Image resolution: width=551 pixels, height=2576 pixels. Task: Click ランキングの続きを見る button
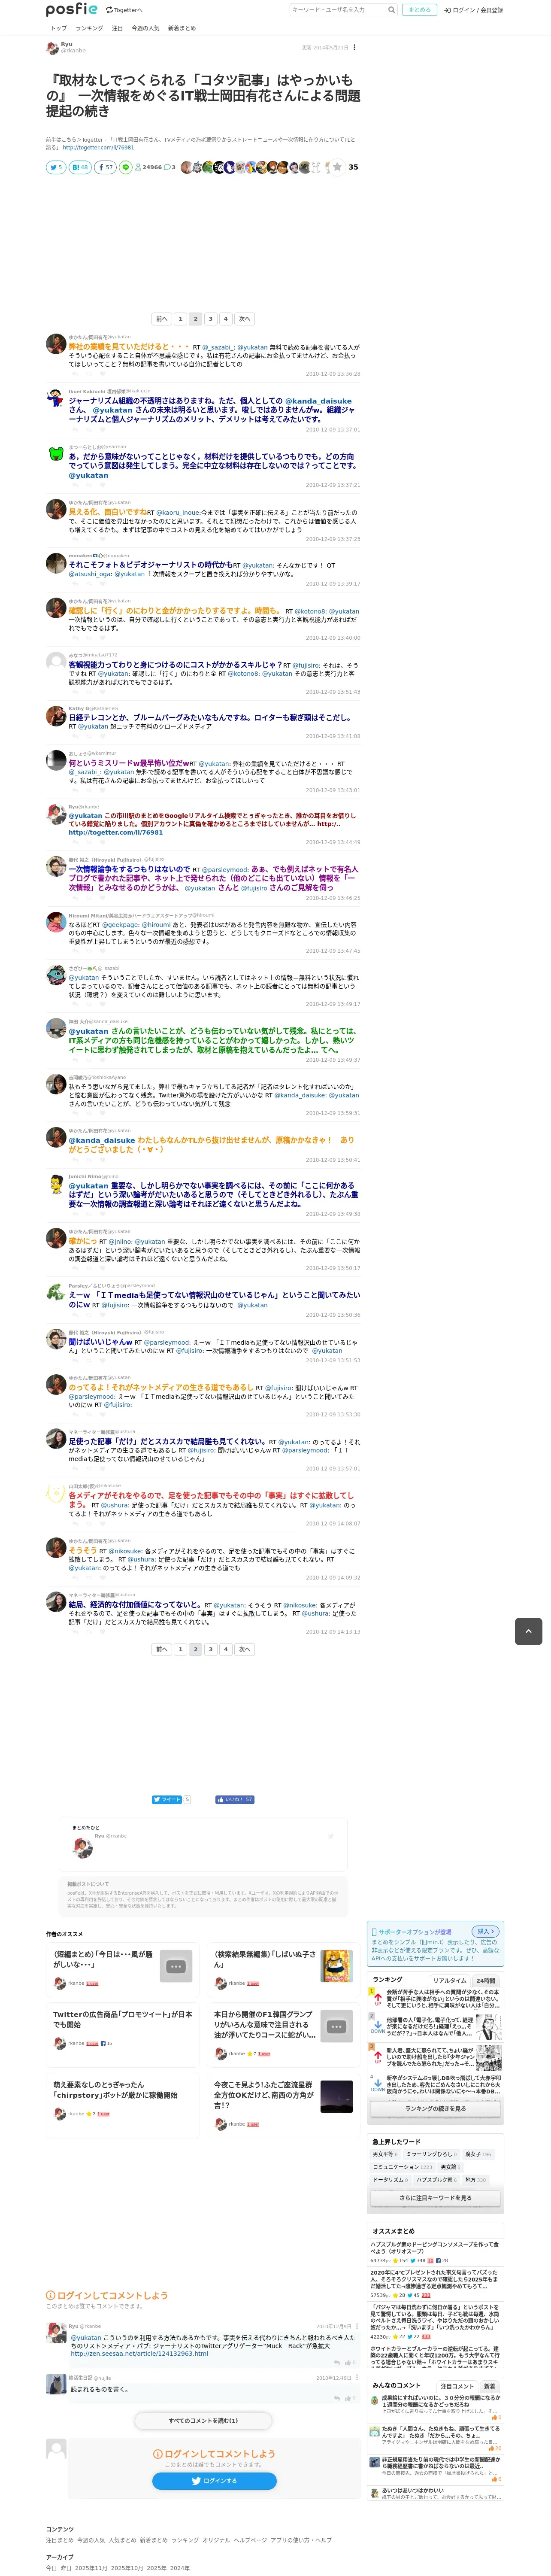click(x=435, y=2108)
